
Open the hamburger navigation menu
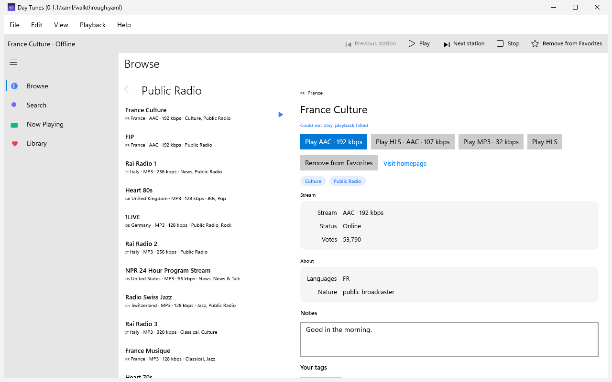pos(13,62)
